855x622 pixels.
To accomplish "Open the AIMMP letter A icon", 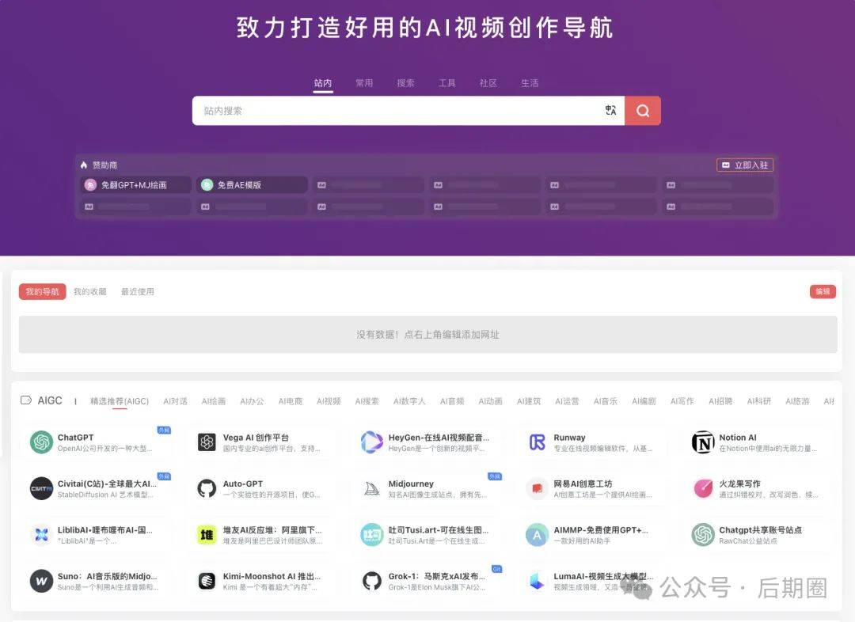I will point(537,535).
